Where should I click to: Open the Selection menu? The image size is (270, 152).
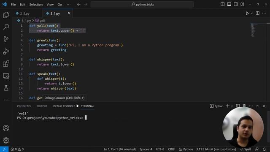[36, 5]
